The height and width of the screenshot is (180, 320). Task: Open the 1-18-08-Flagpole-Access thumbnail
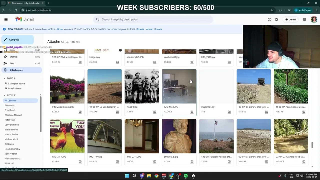click(x=216, y=136)
